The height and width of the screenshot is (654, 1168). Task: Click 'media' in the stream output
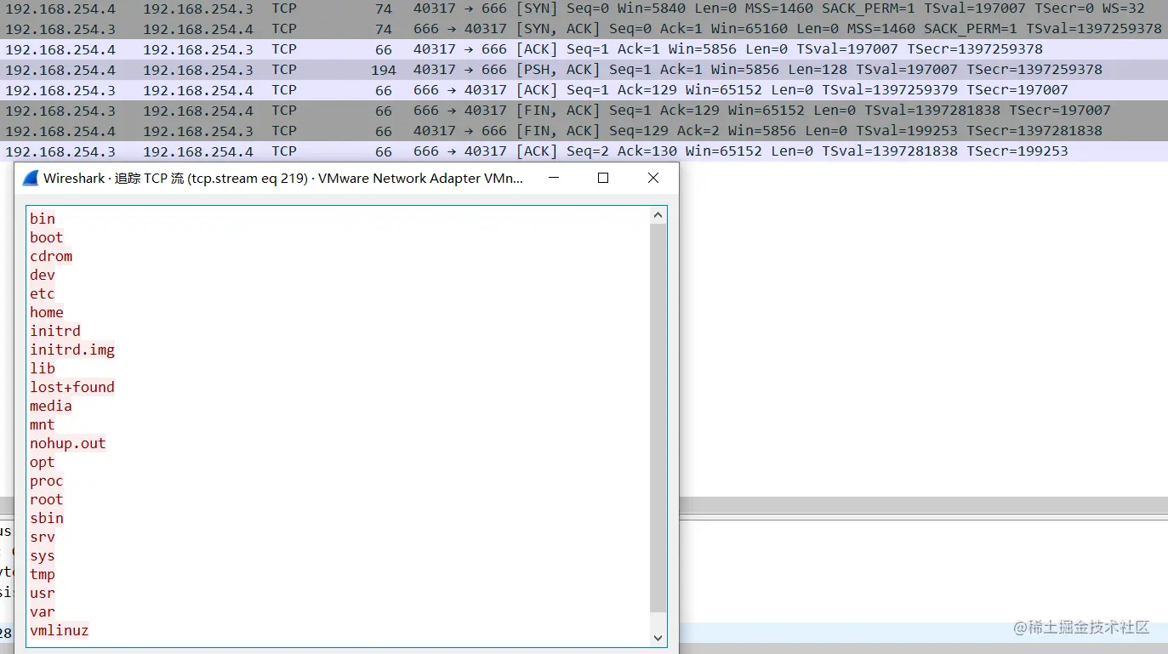tap(51, 406)
